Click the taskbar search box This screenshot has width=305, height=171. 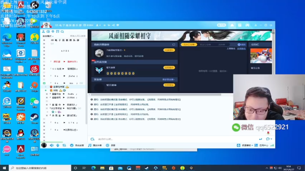tap(40, 168)
